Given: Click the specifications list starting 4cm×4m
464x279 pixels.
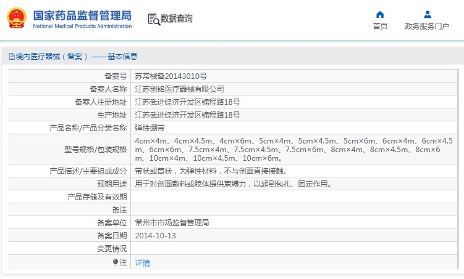Looking at the screenshot, I should [x=293, y=150].
